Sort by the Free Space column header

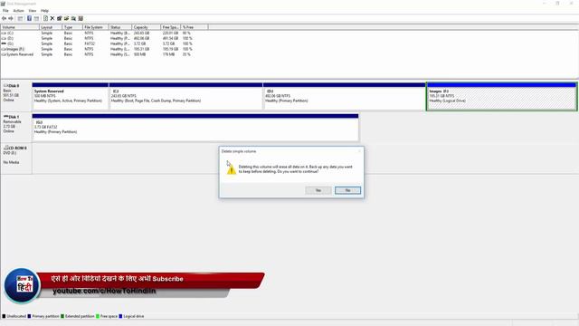tap(171, 27)
